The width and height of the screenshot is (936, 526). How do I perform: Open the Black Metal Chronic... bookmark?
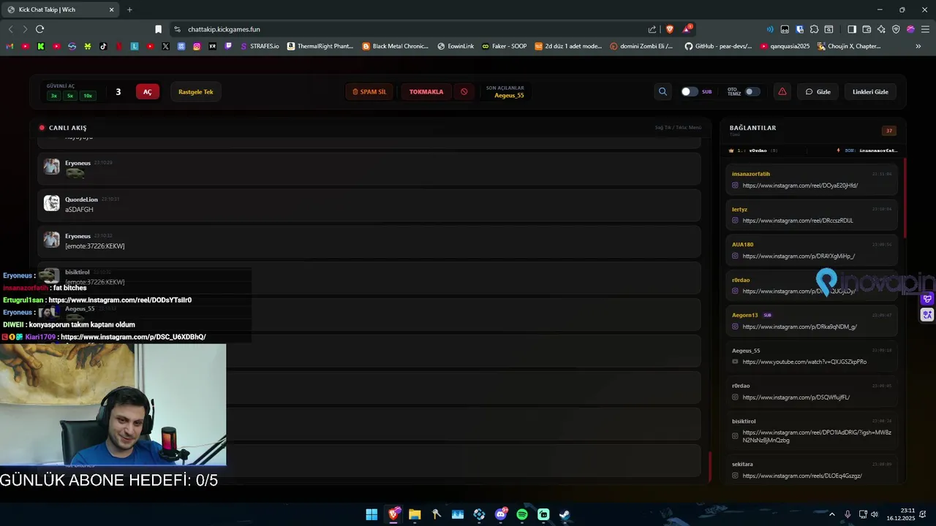tap(396, 46)
